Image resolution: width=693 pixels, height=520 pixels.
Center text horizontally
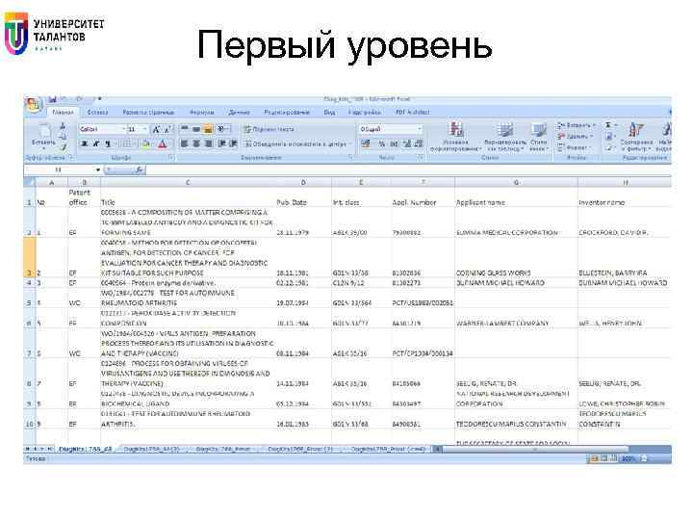tap(196, 143)
